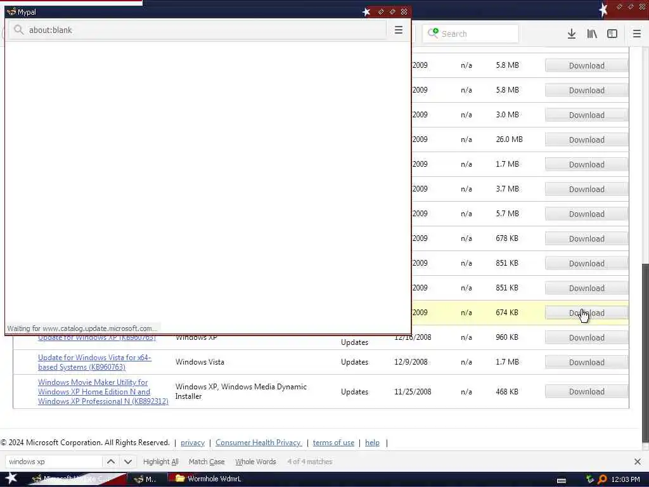Click the orange magnifier tray icon

pos(602,479)
